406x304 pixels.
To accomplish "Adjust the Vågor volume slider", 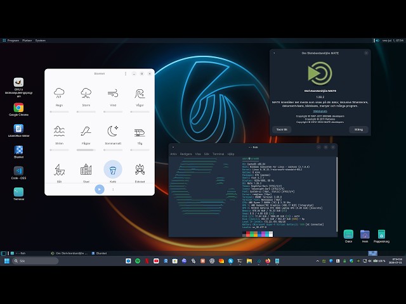I will (x=140, y=111).
